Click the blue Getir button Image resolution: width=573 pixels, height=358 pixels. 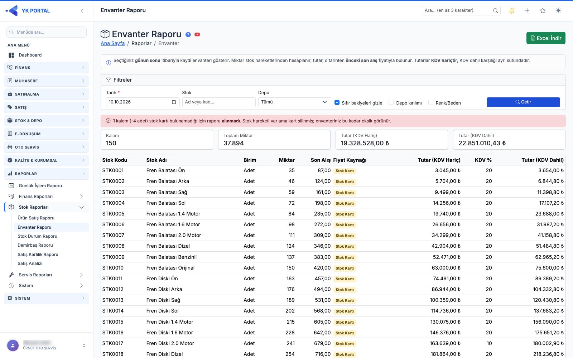pos(523,102)
